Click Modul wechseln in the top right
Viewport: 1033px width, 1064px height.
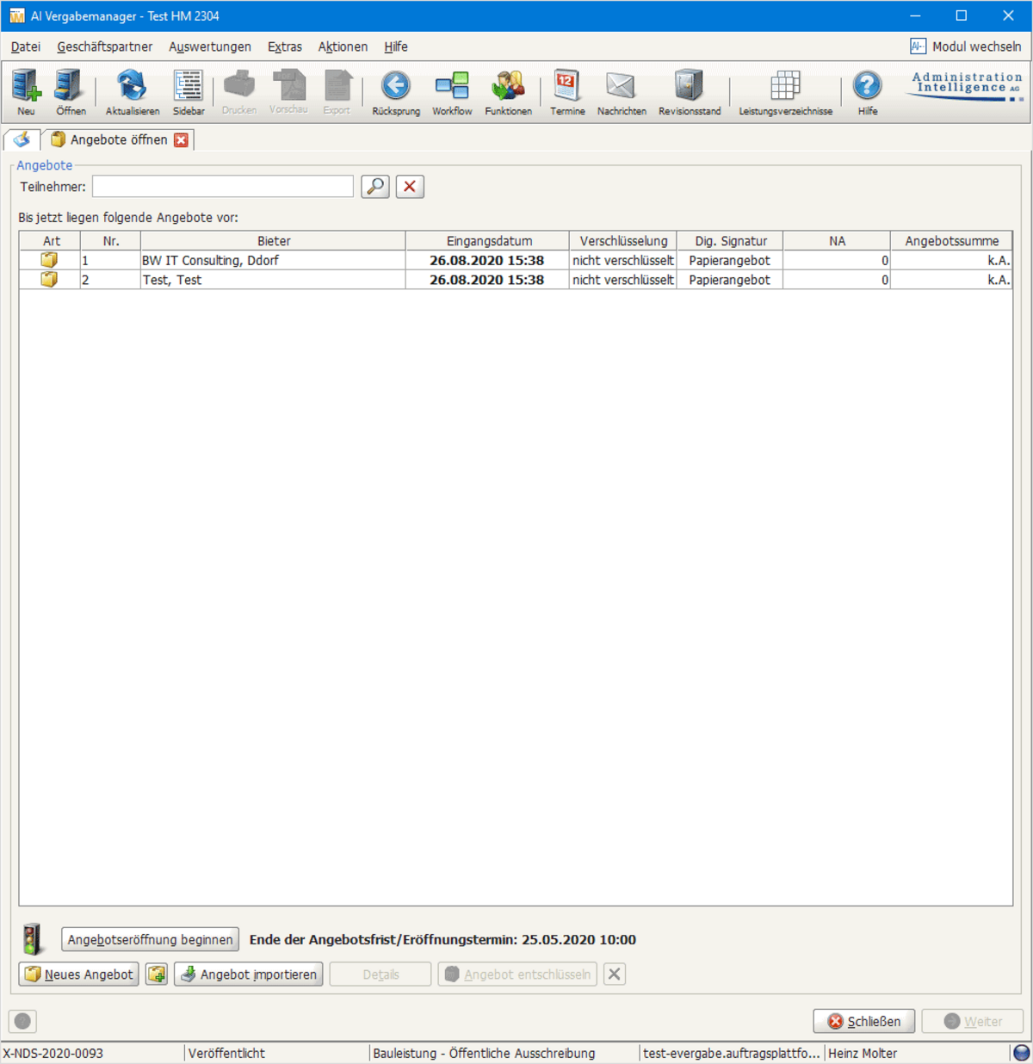(966, 46)
